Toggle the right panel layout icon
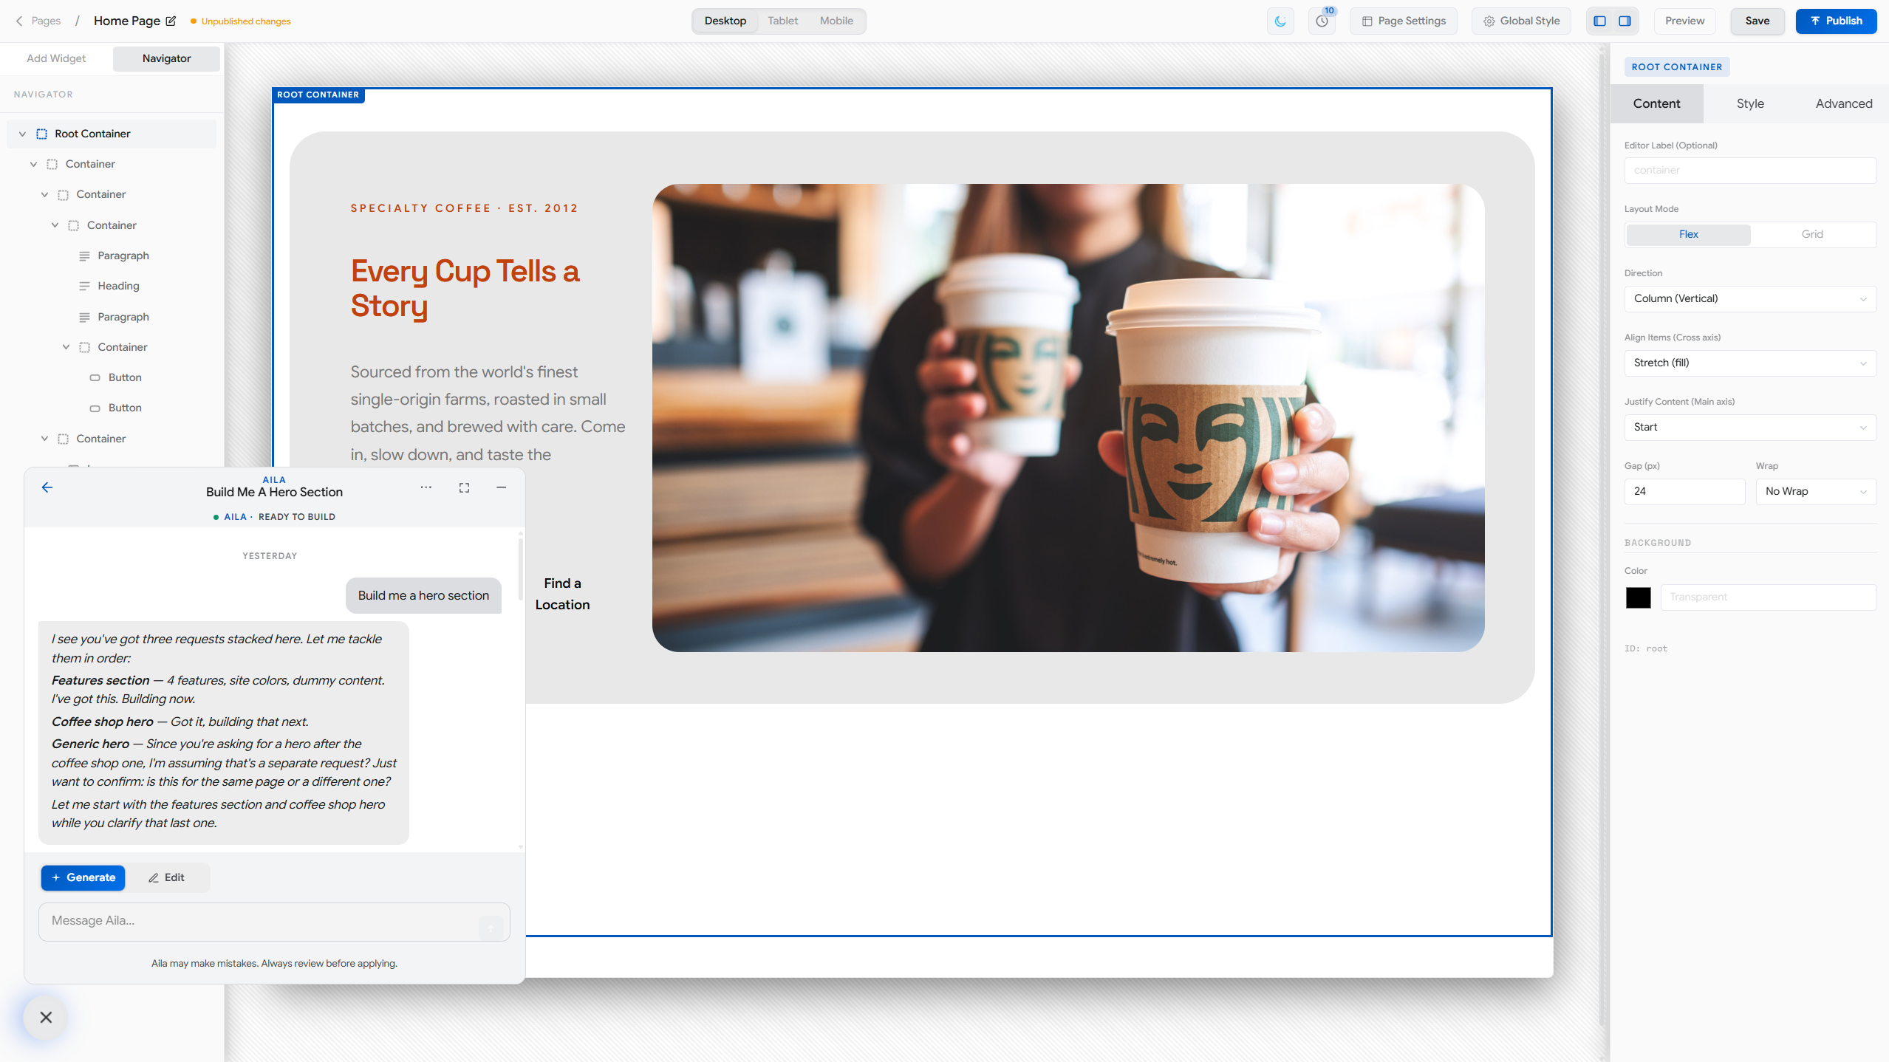1889x1062 pixels. 1625,21
